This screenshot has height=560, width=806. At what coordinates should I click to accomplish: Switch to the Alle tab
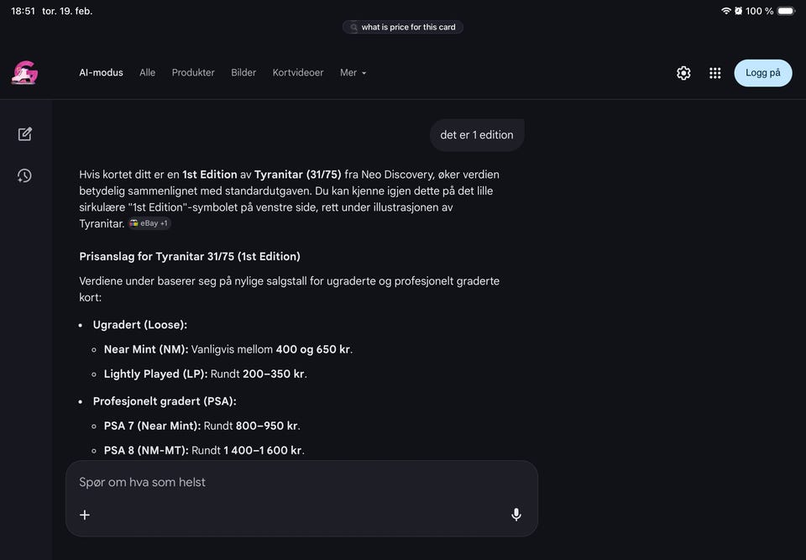[x=147, y=73]
